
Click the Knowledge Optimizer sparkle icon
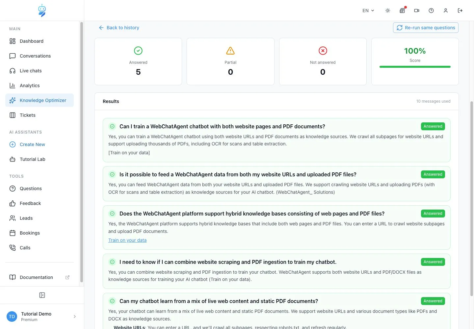pos(13,100)
